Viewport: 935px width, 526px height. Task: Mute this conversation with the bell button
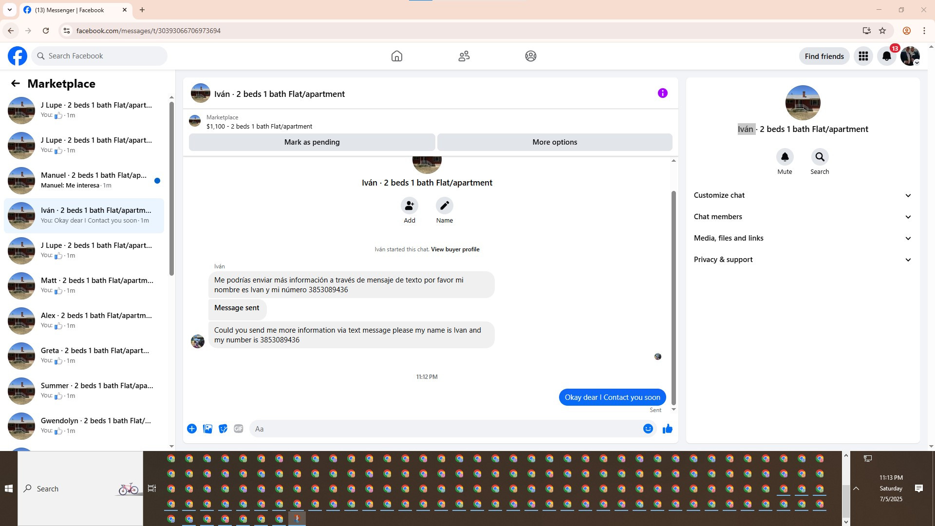pyautogui.click(x=785, y=157)
